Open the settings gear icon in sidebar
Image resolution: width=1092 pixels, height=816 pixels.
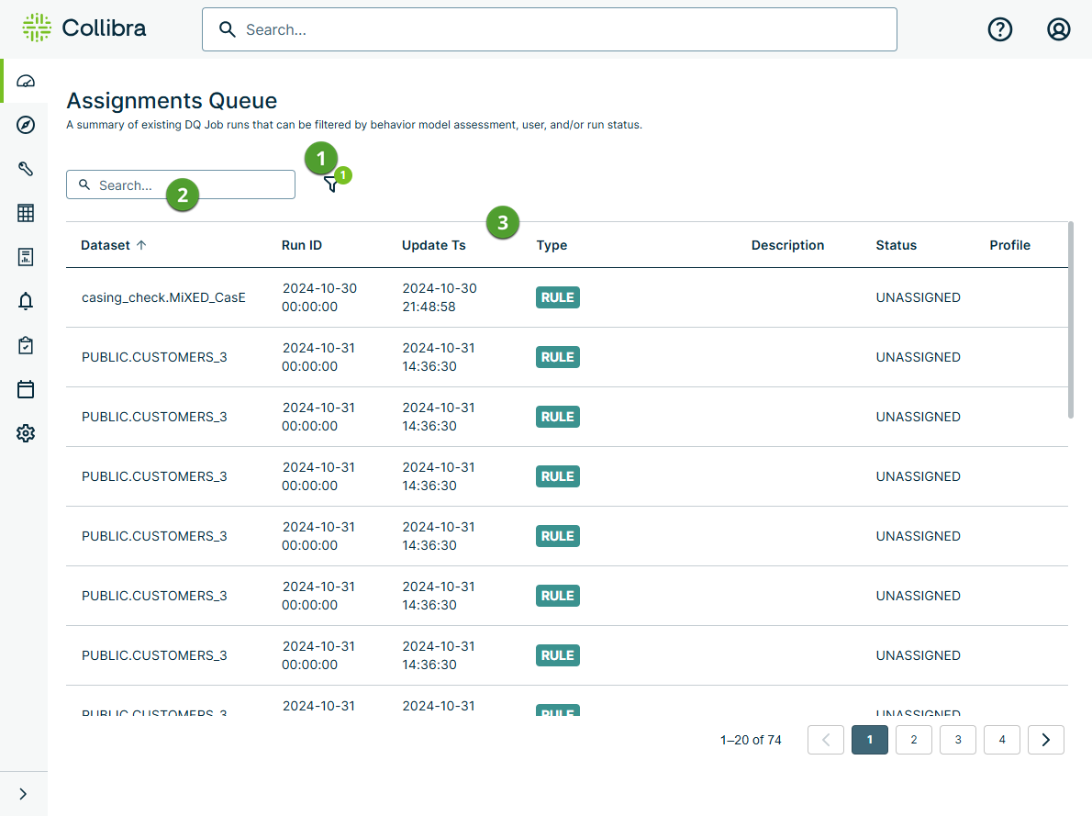coord(26,433)
